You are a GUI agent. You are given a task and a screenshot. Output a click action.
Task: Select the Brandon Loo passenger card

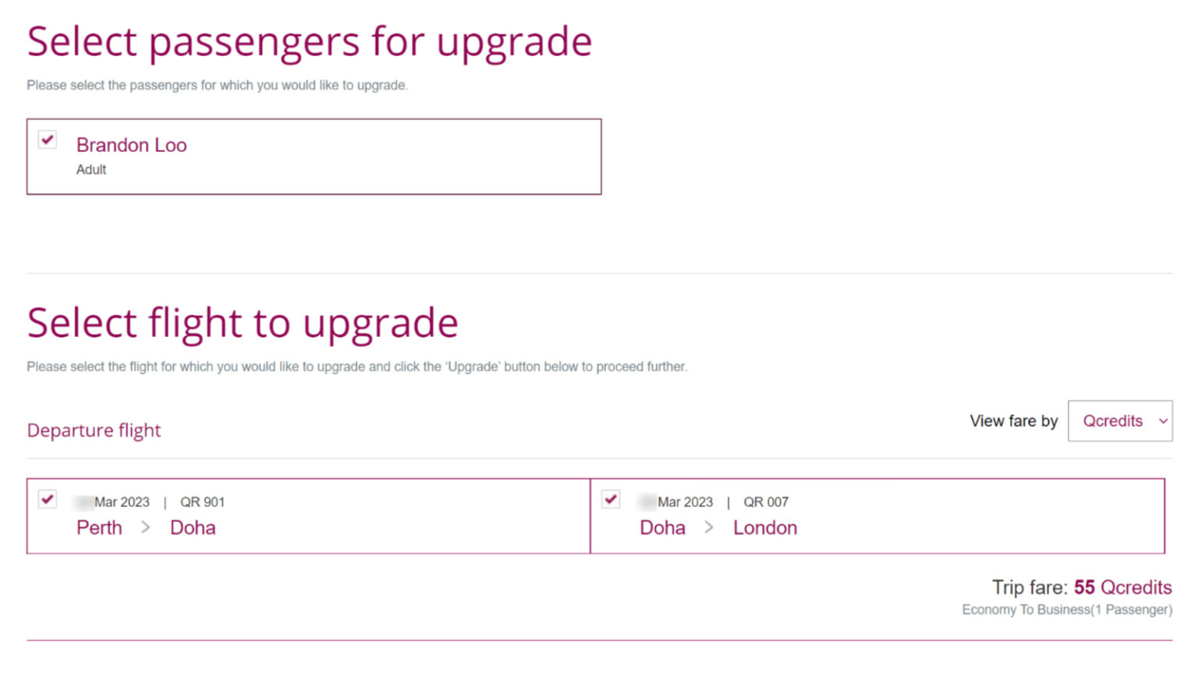(x=312, y=156)
